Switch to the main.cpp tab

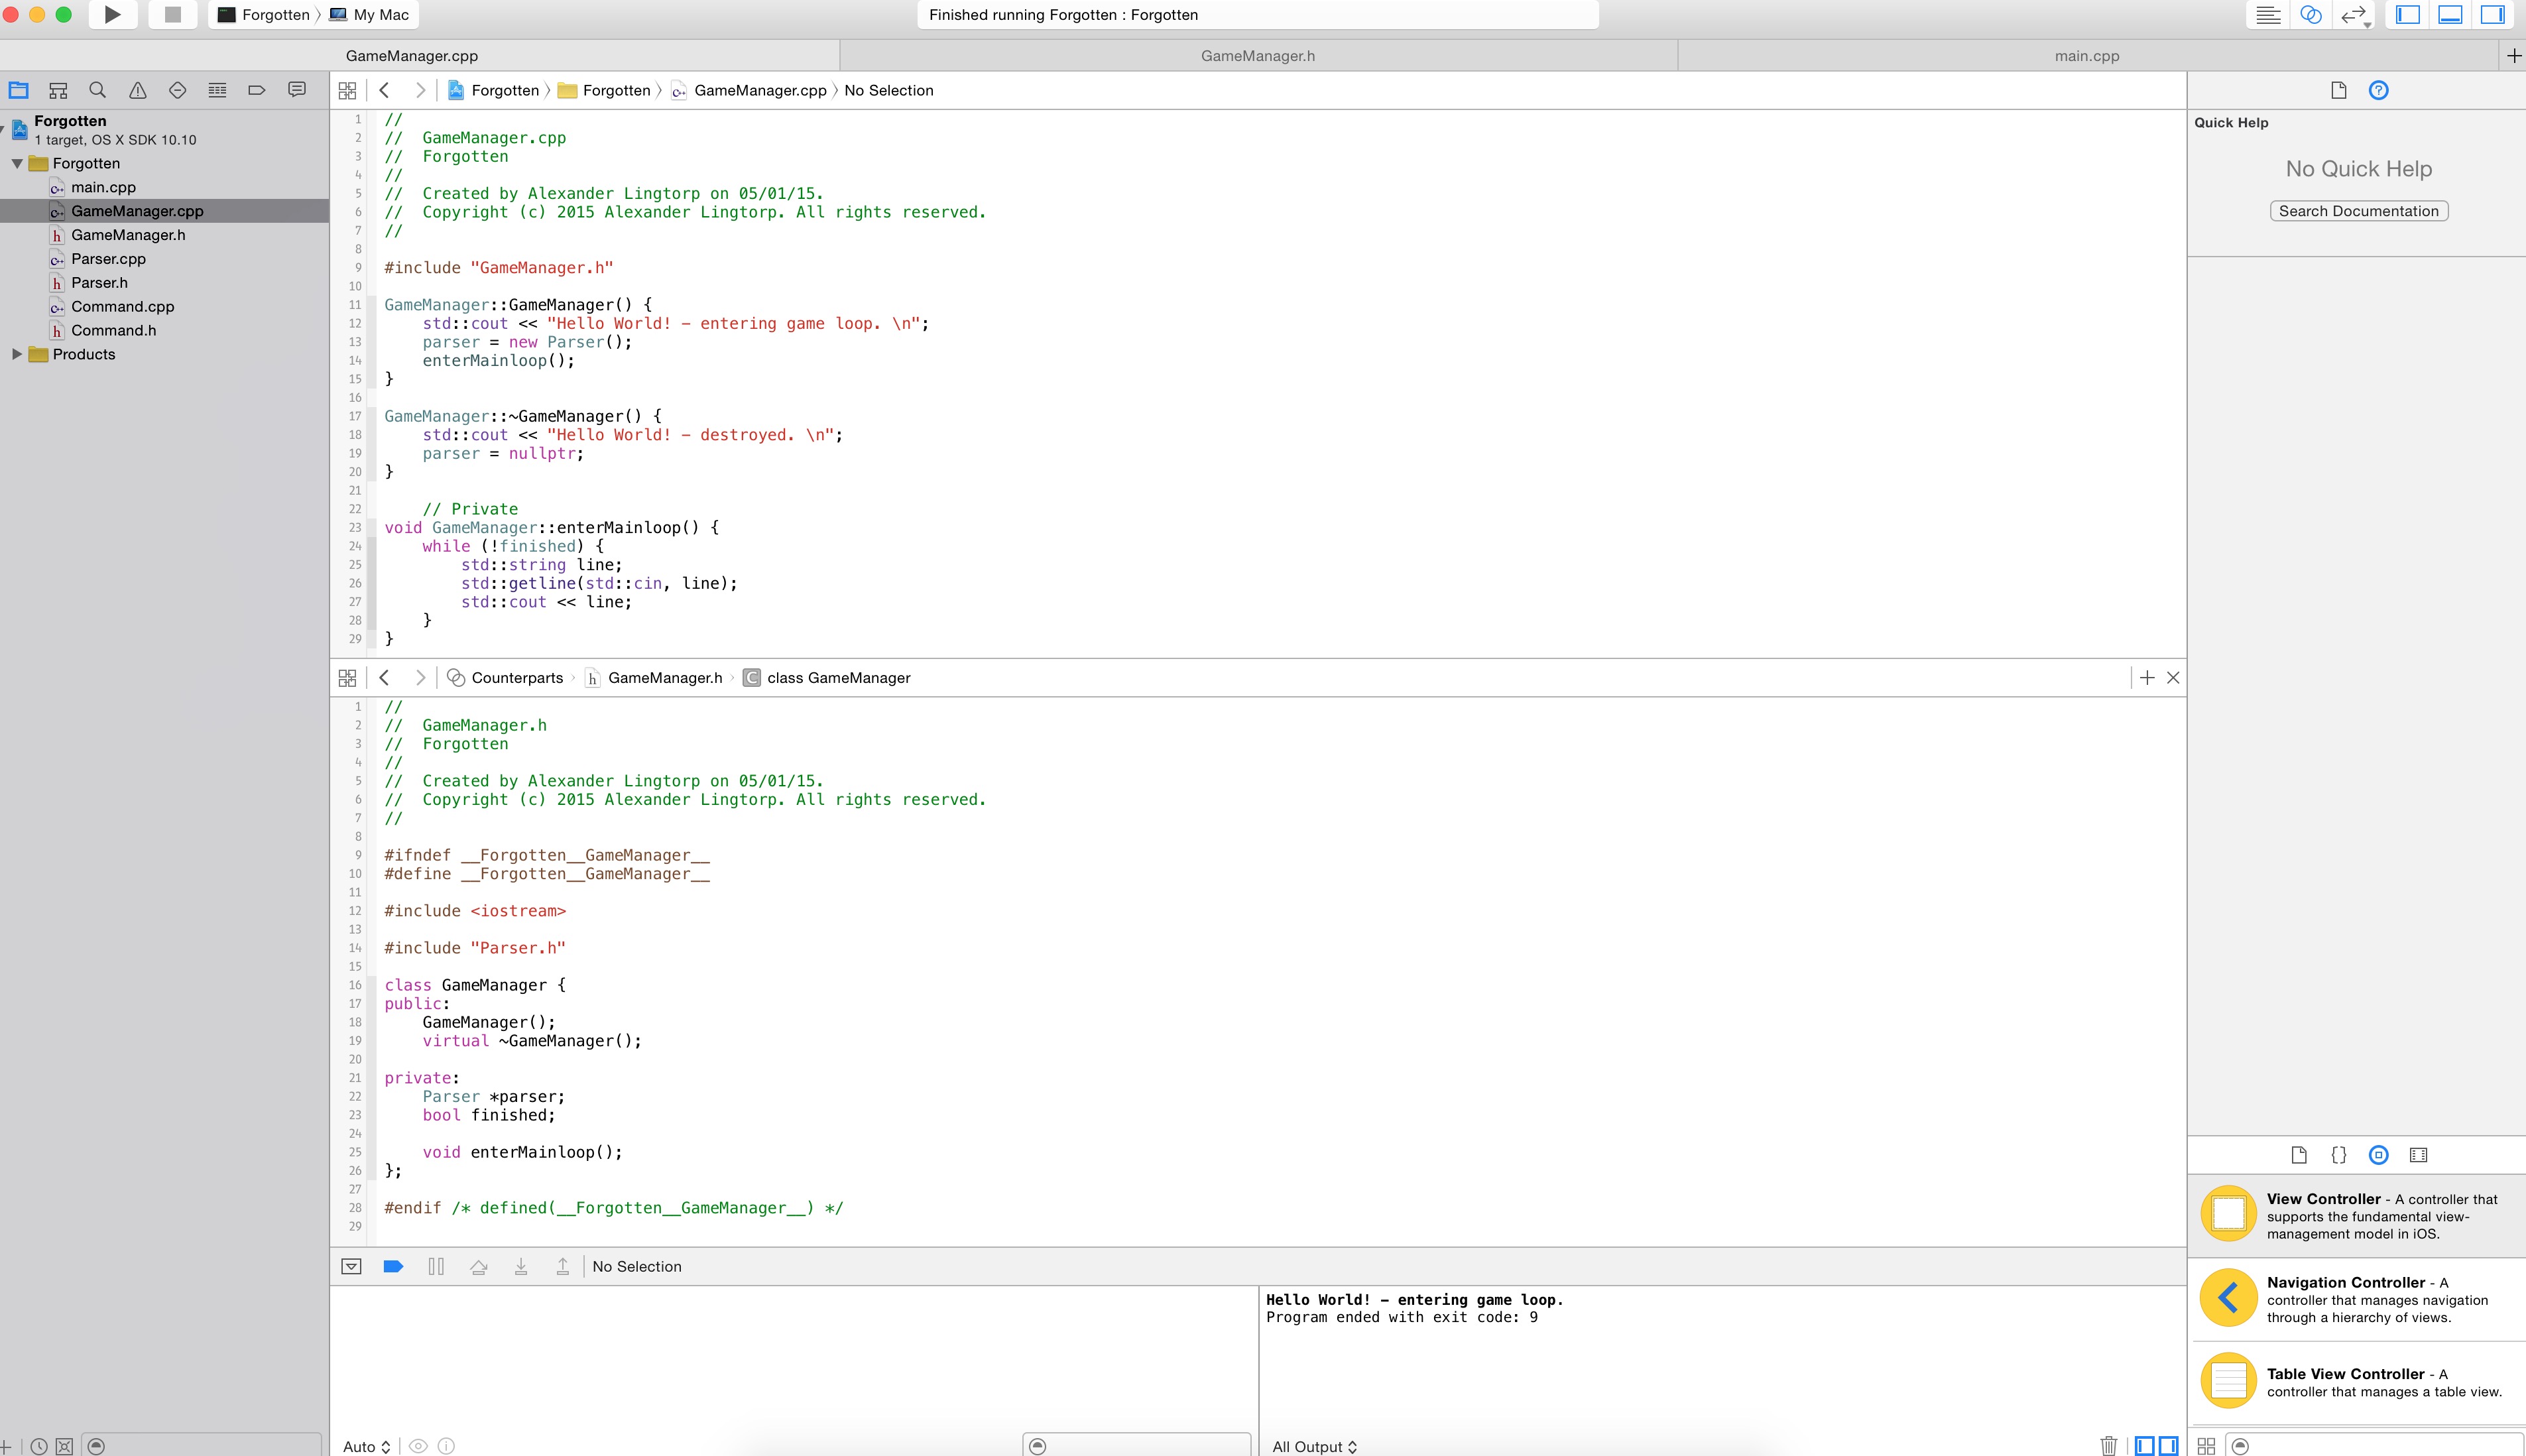click(2086, 56)
